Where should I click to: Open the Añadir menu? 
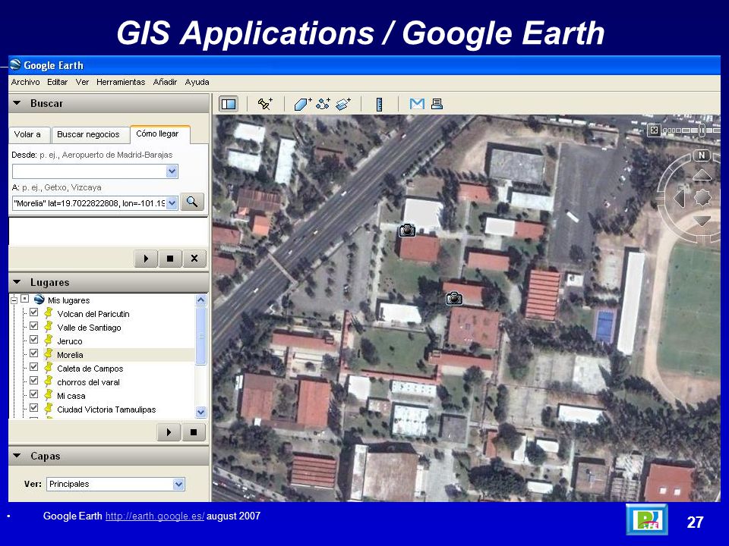pyautogui.click(x=165, y=82)
